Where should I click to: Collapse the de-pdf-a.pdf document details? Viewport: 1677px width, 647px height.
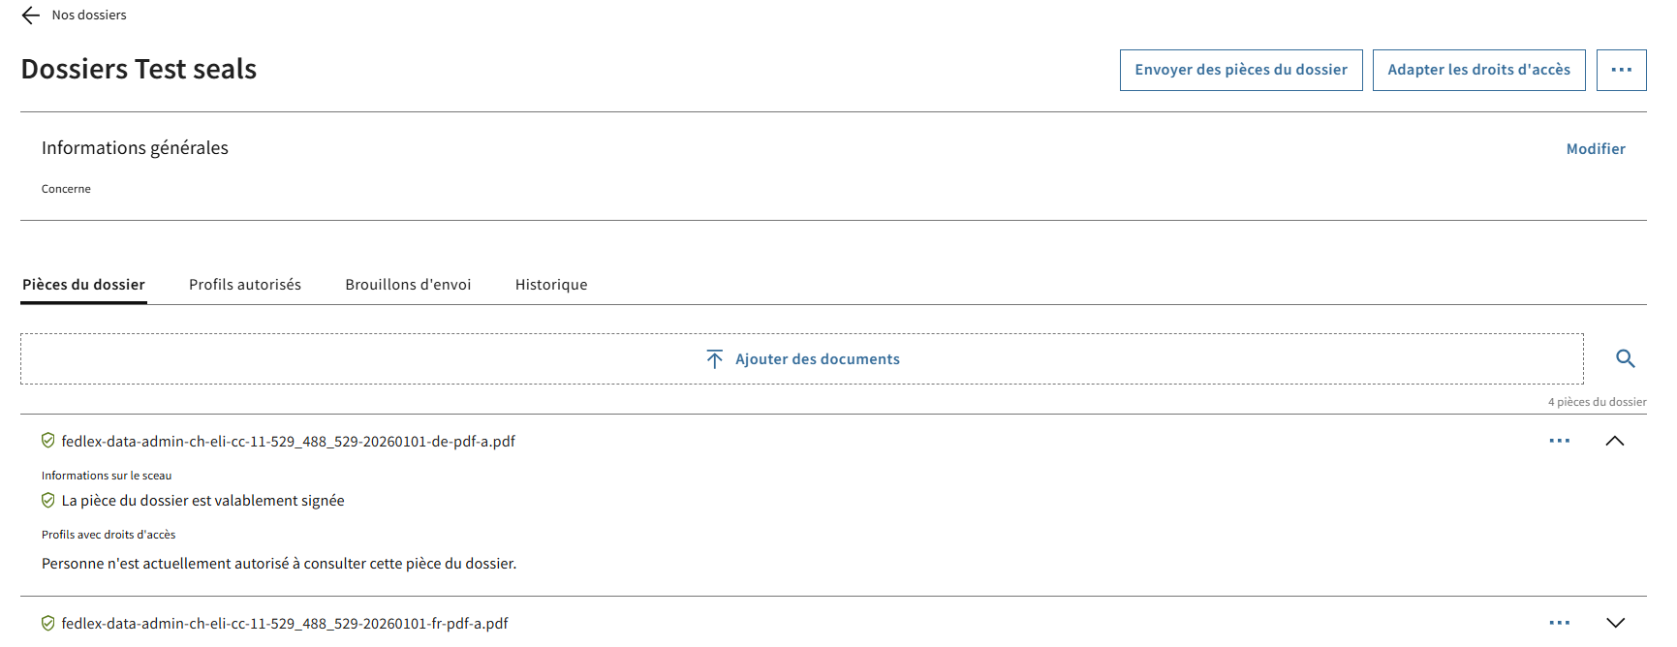(1614, 441)
